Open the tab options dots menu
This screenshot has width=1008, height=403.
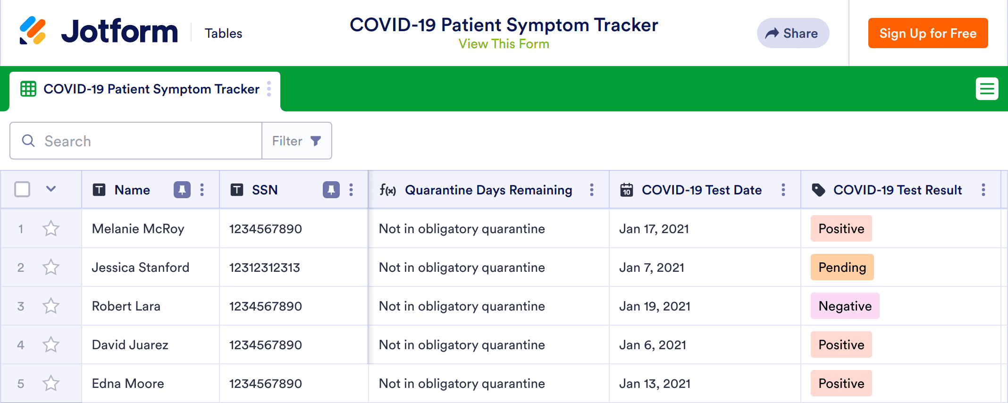pyautogui.click(x=269, y=89)
